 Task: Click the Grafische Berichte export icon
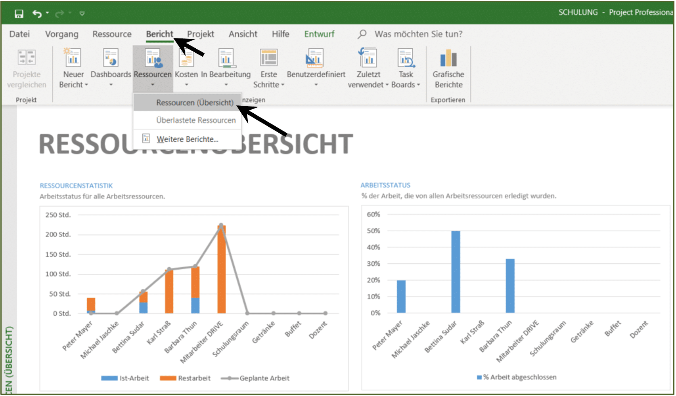coord(448,58)
